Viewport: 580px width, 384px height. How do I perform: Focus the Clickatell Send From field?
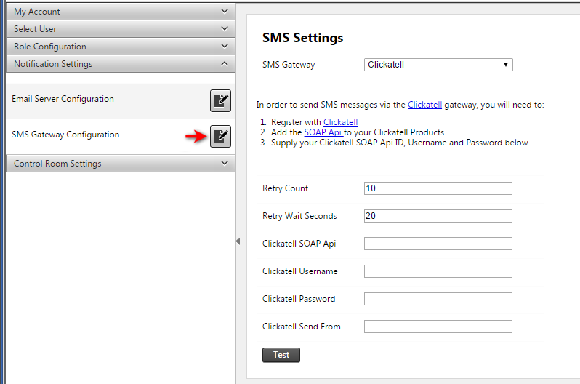point(438,327)
